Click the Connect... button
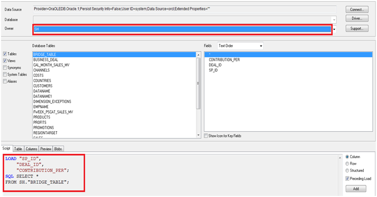Screen dimensions: 377x197 tap(357, 9)
